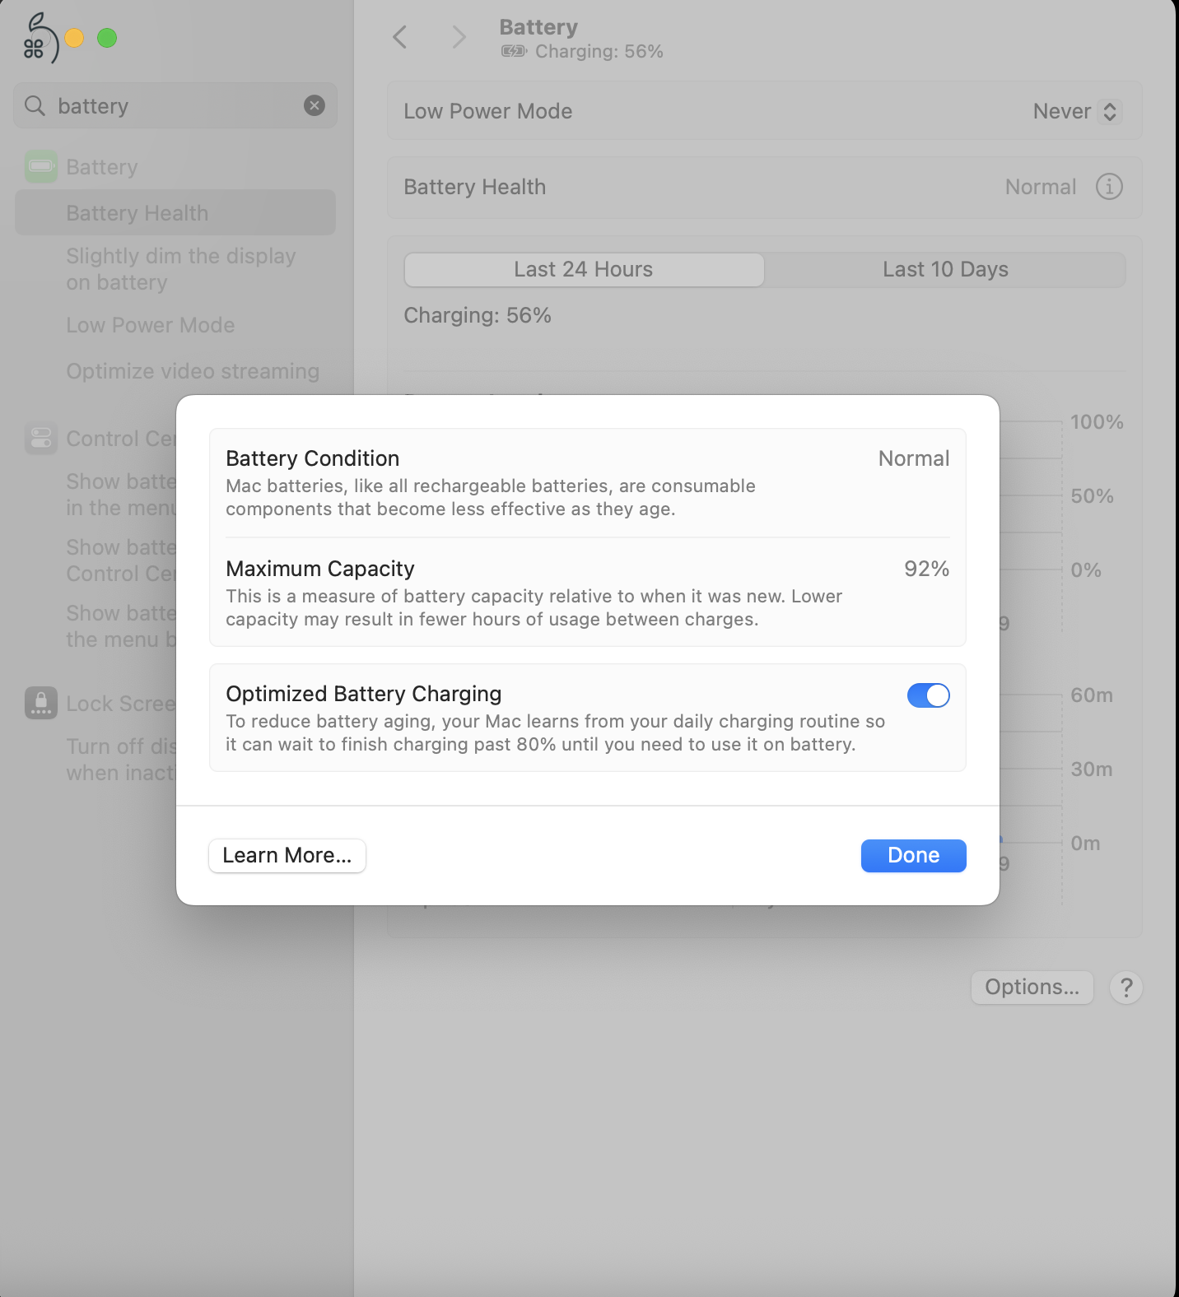Focus the battery search input

[175, 105]
